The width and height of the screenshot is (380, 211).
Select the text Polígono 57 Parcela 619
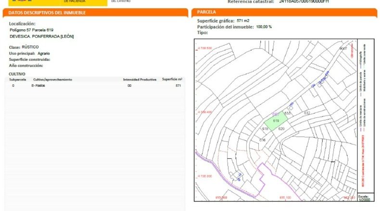coord(31,30)
